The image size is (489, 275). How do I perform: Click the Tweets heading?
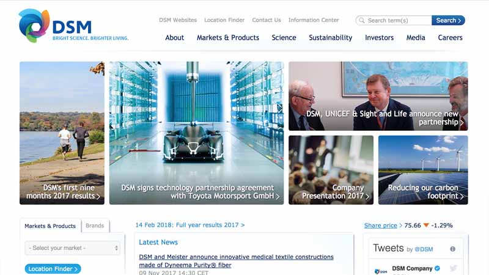(x=388, y=248)
